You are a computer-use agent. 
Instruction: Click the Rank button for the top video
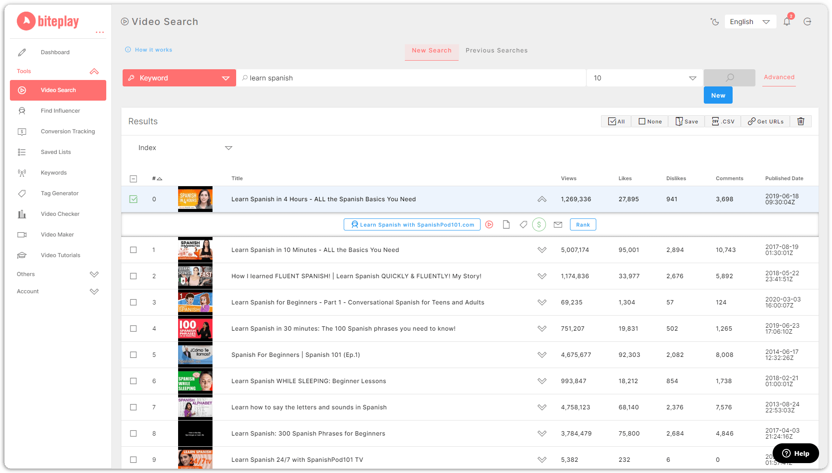(582, 224)
